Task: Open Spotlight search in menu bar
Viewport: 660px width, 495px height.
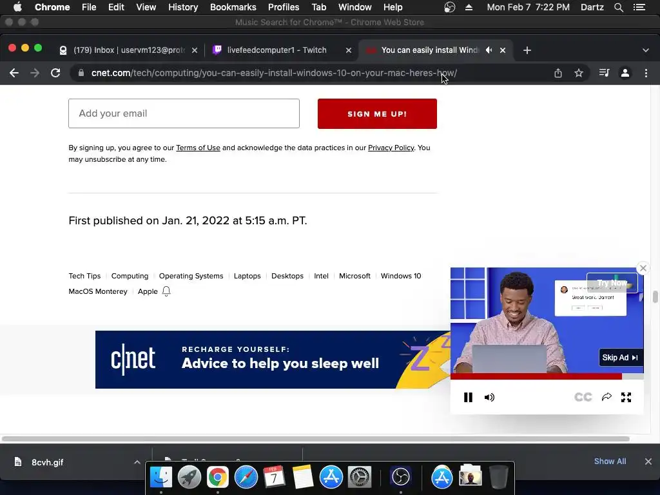Action: pyautogui.click(x=619, y=7)
